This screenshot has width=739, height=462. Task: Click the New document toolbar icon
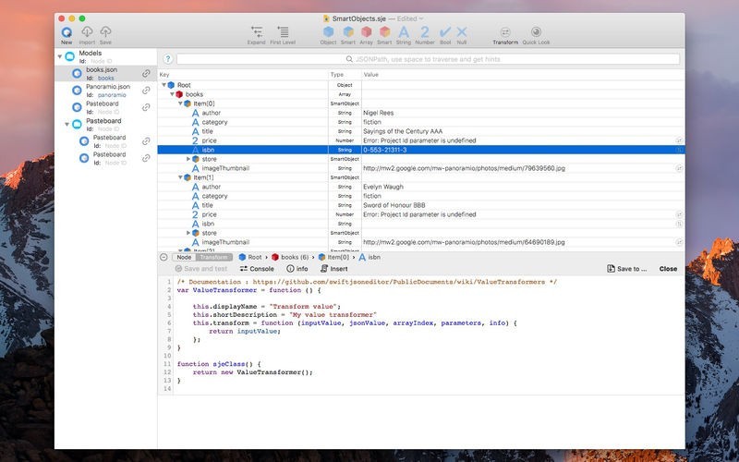point(67,32)
